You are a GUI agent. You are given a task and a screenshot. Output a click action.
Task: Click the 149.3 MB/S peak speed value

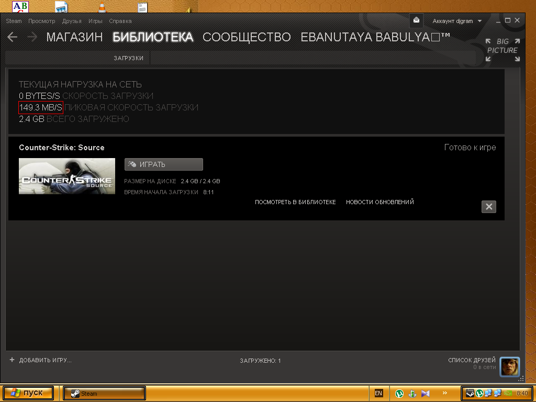[x=41, y=107]
